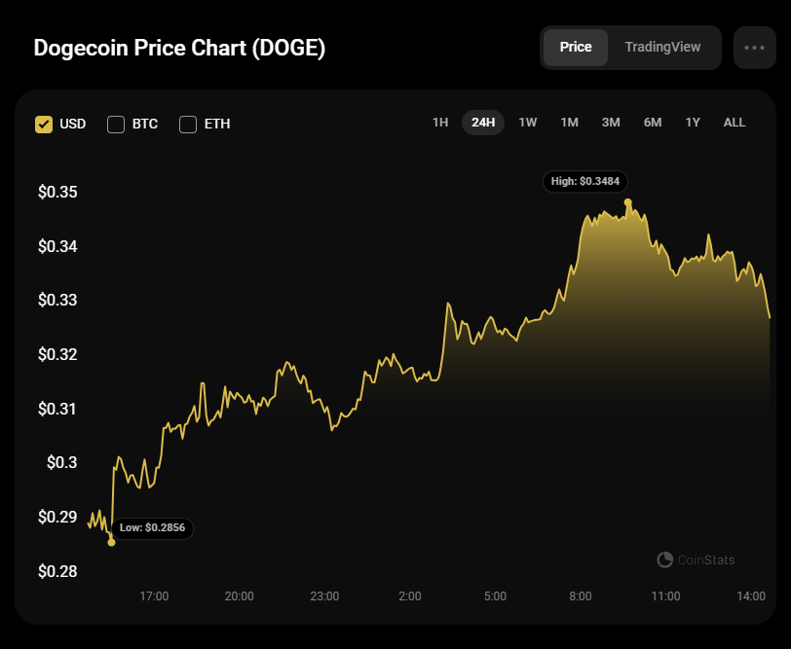
Task: Enable the BTC currency checkbox
Action: (116, 124)
